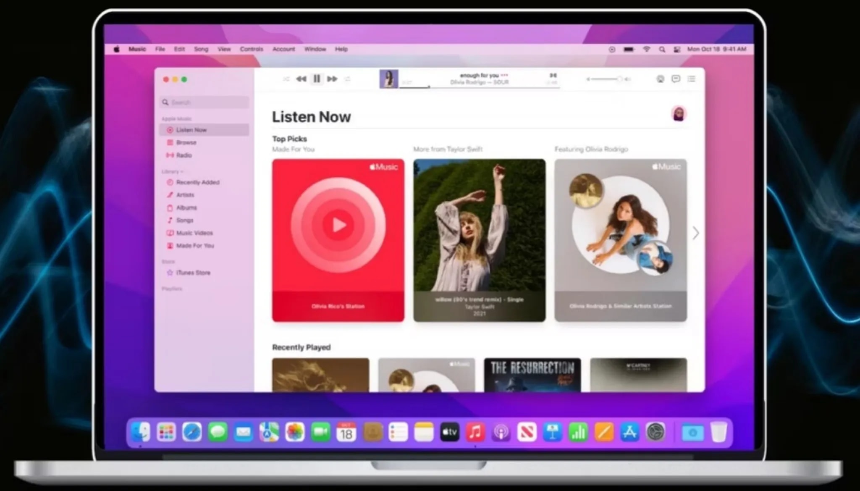Open the more options menu next to 'enough for you'

(x=504, y=75)
